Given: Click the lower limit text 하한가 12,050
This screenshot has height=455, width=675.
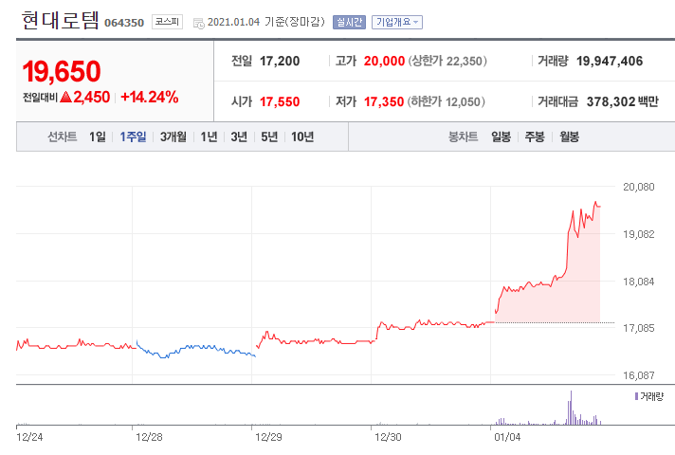Looking at the screenshot, I should (x=447, y=102).
